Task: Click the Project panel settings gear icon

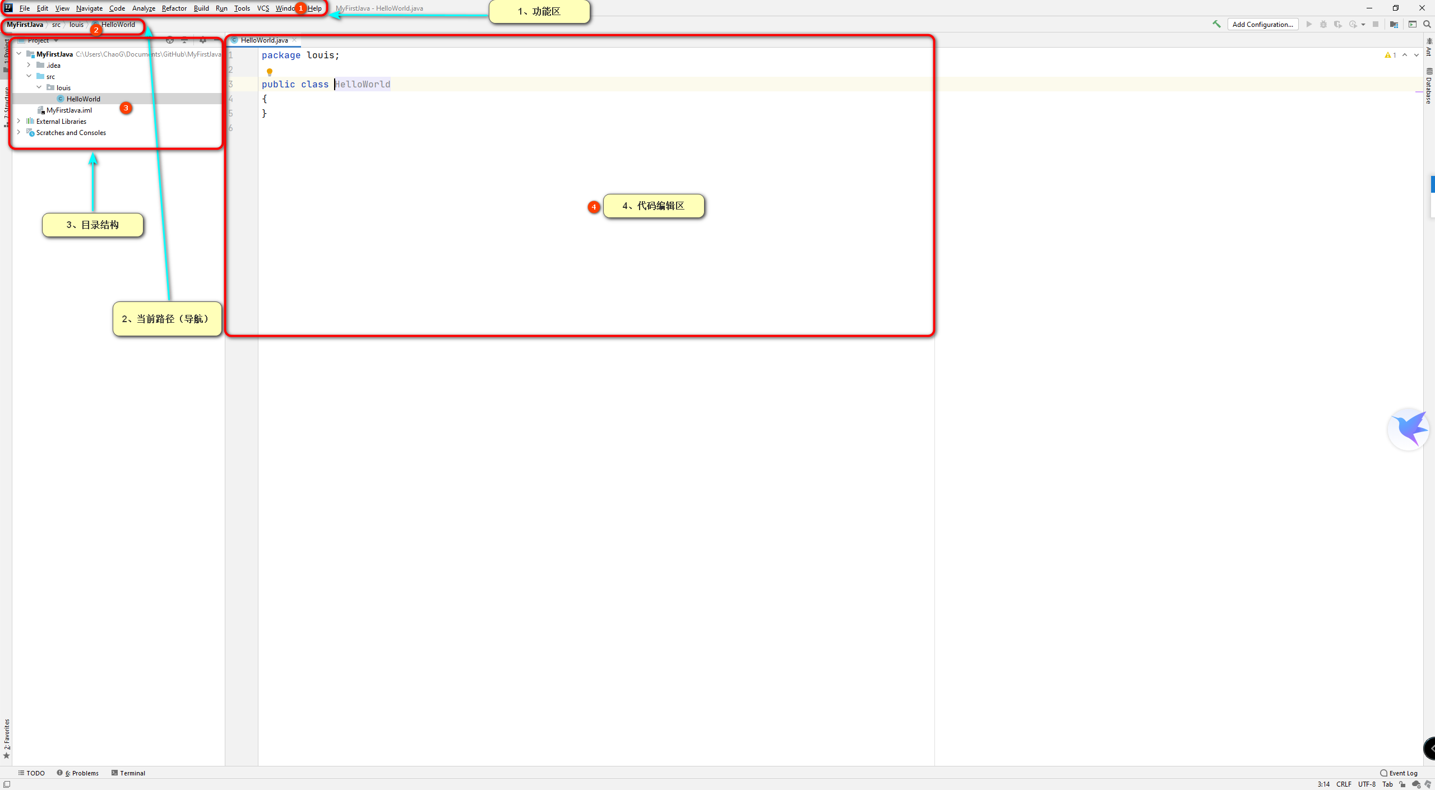Action: [203, 40]
